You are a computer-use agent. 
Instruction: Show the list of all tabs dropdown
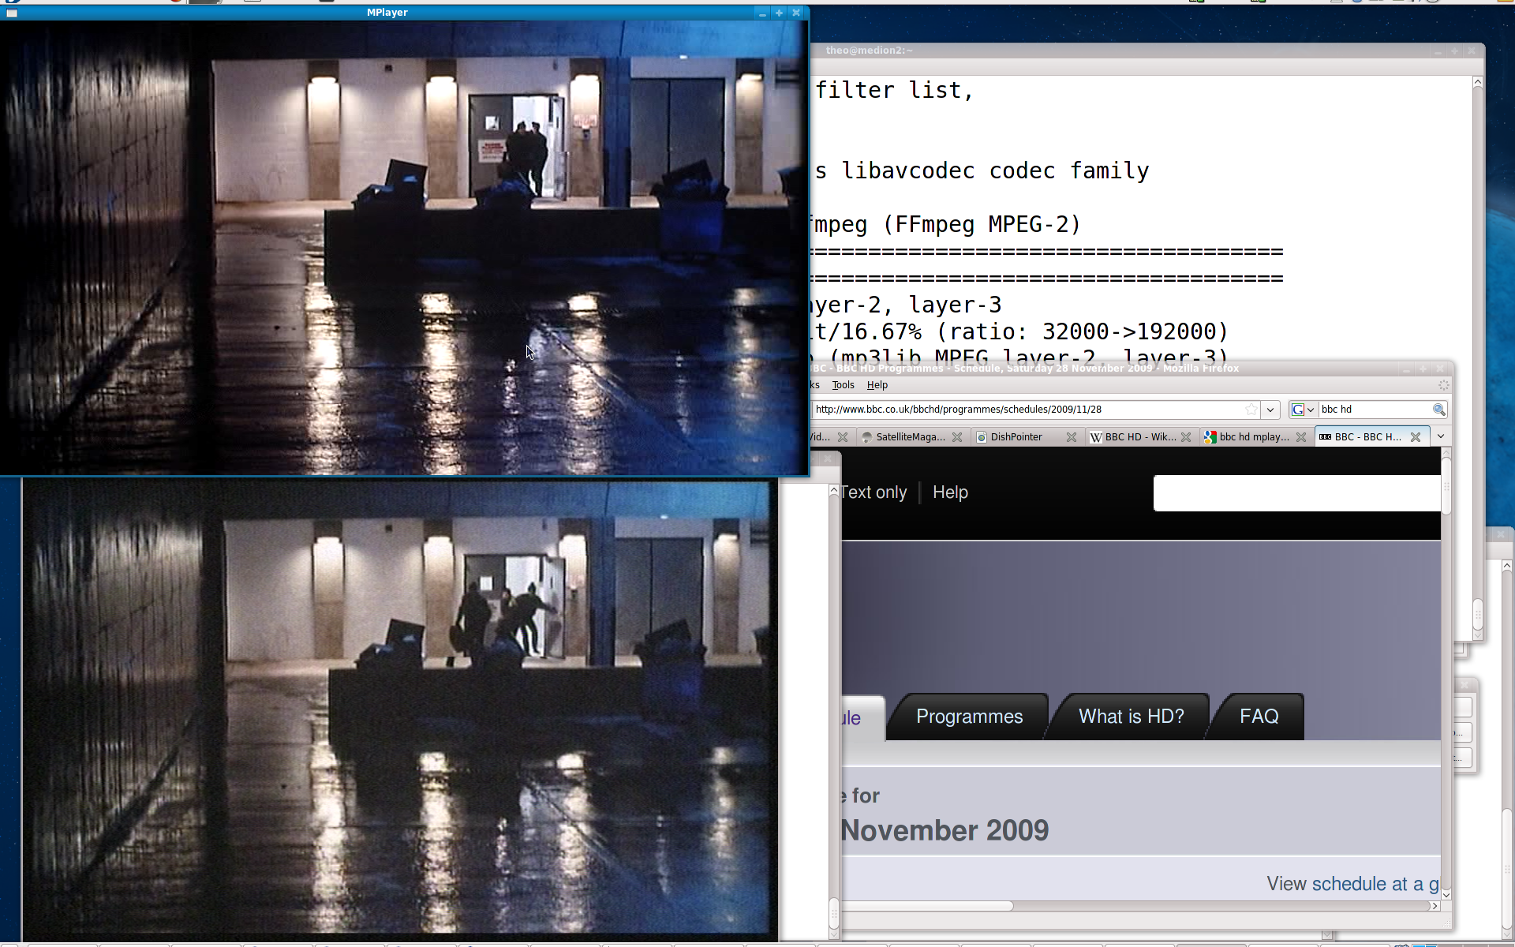pos(1441,436)
